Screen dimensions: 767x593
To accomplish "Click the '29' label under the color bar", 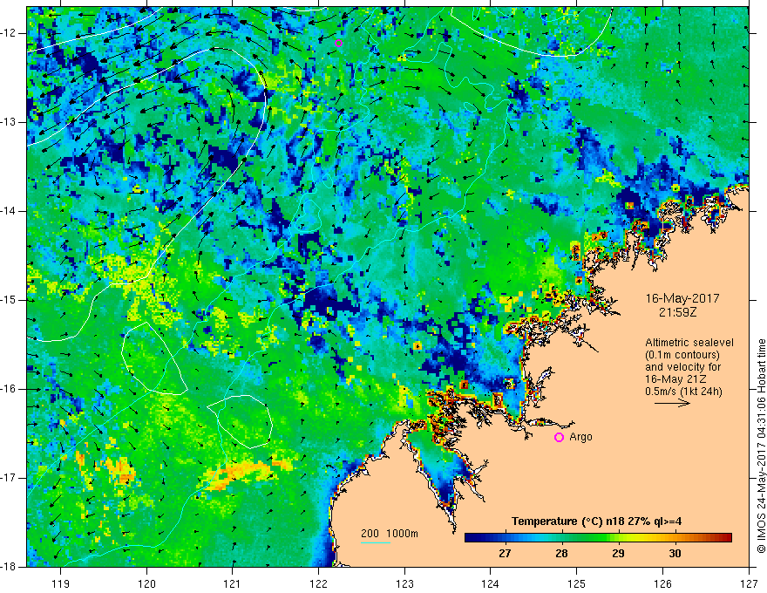I will [x=618, y=554].
